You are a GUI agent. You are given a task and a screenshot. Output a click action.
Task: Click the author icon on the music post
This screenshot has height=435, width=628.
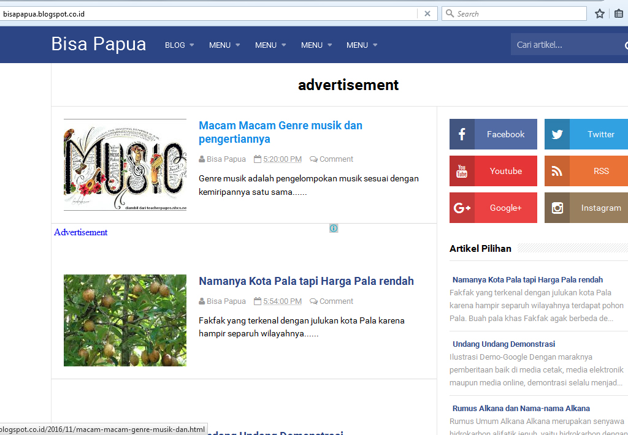(x=202, y=159)
